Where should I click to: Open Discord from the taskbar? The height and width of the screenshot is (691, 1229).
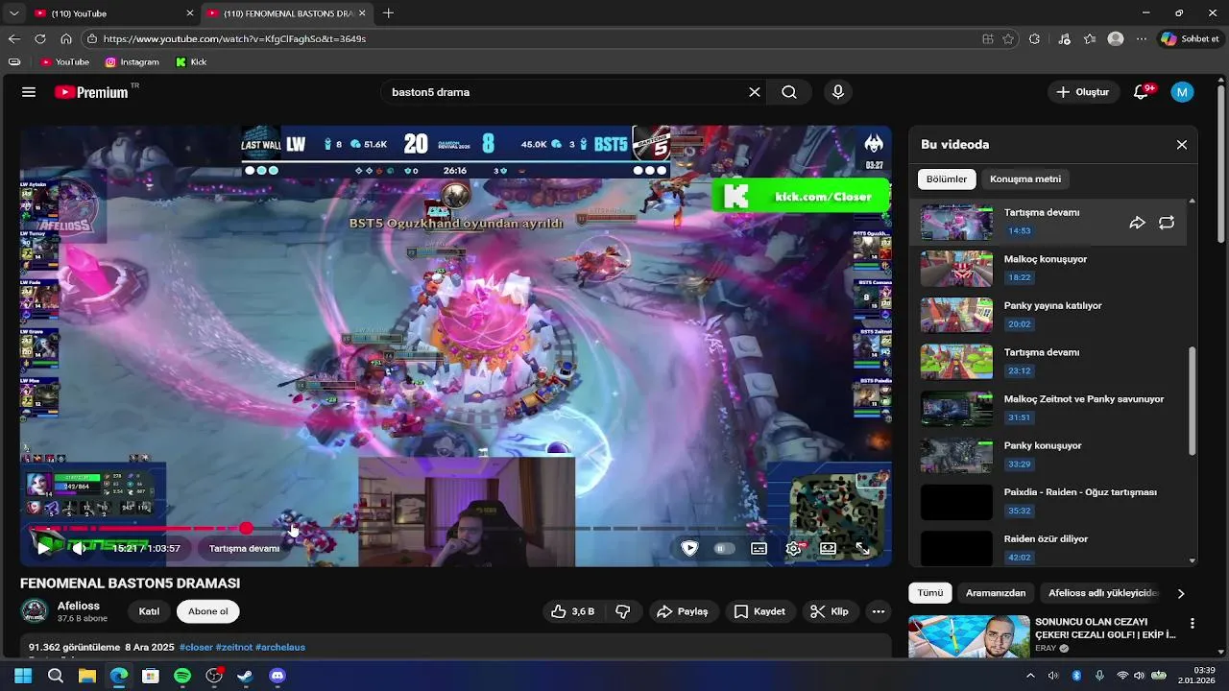click(277, 676)
